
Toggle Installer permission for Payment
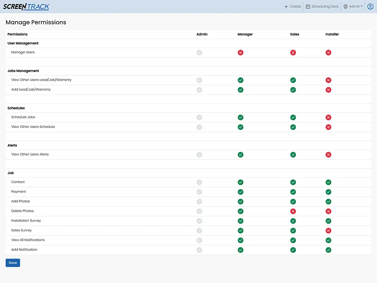(328, 192)
